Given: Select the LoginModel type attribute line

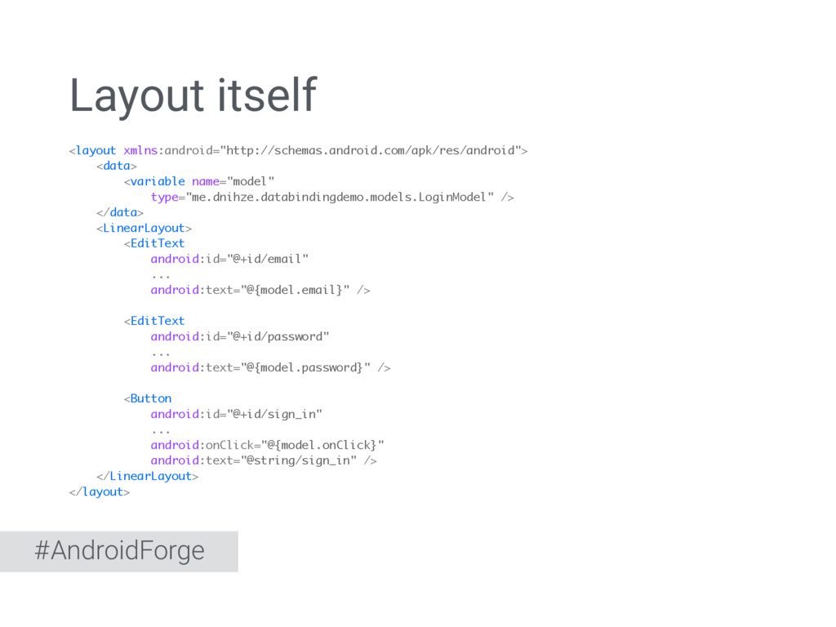Looking at the screenshot, I should [331, 197].
